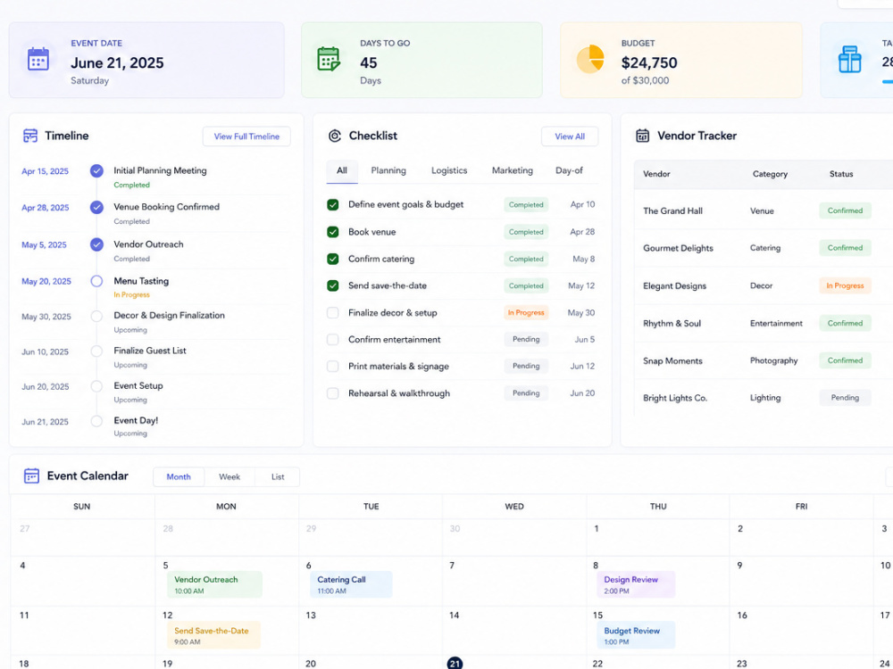Click the Completed badge for Book venue
Image resolution: width=893 pixels, height=669 pixels.
pyautogui.click(x=526, y=232)
